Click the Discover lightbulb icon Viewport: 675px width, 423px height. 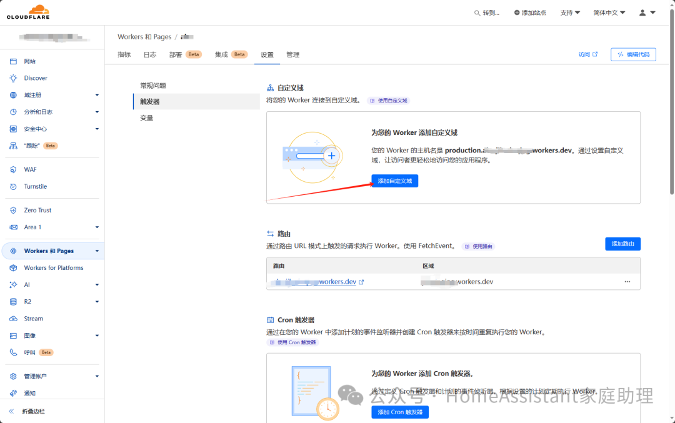click(13, 78)
